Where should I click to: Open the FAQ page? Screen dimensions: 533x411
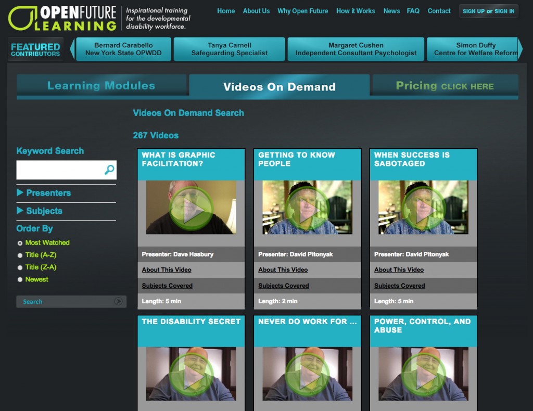pyautogui.click(x=413, y=11)
